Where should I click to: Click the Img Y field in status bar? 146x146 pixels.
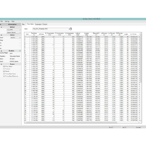click(131, 127)
